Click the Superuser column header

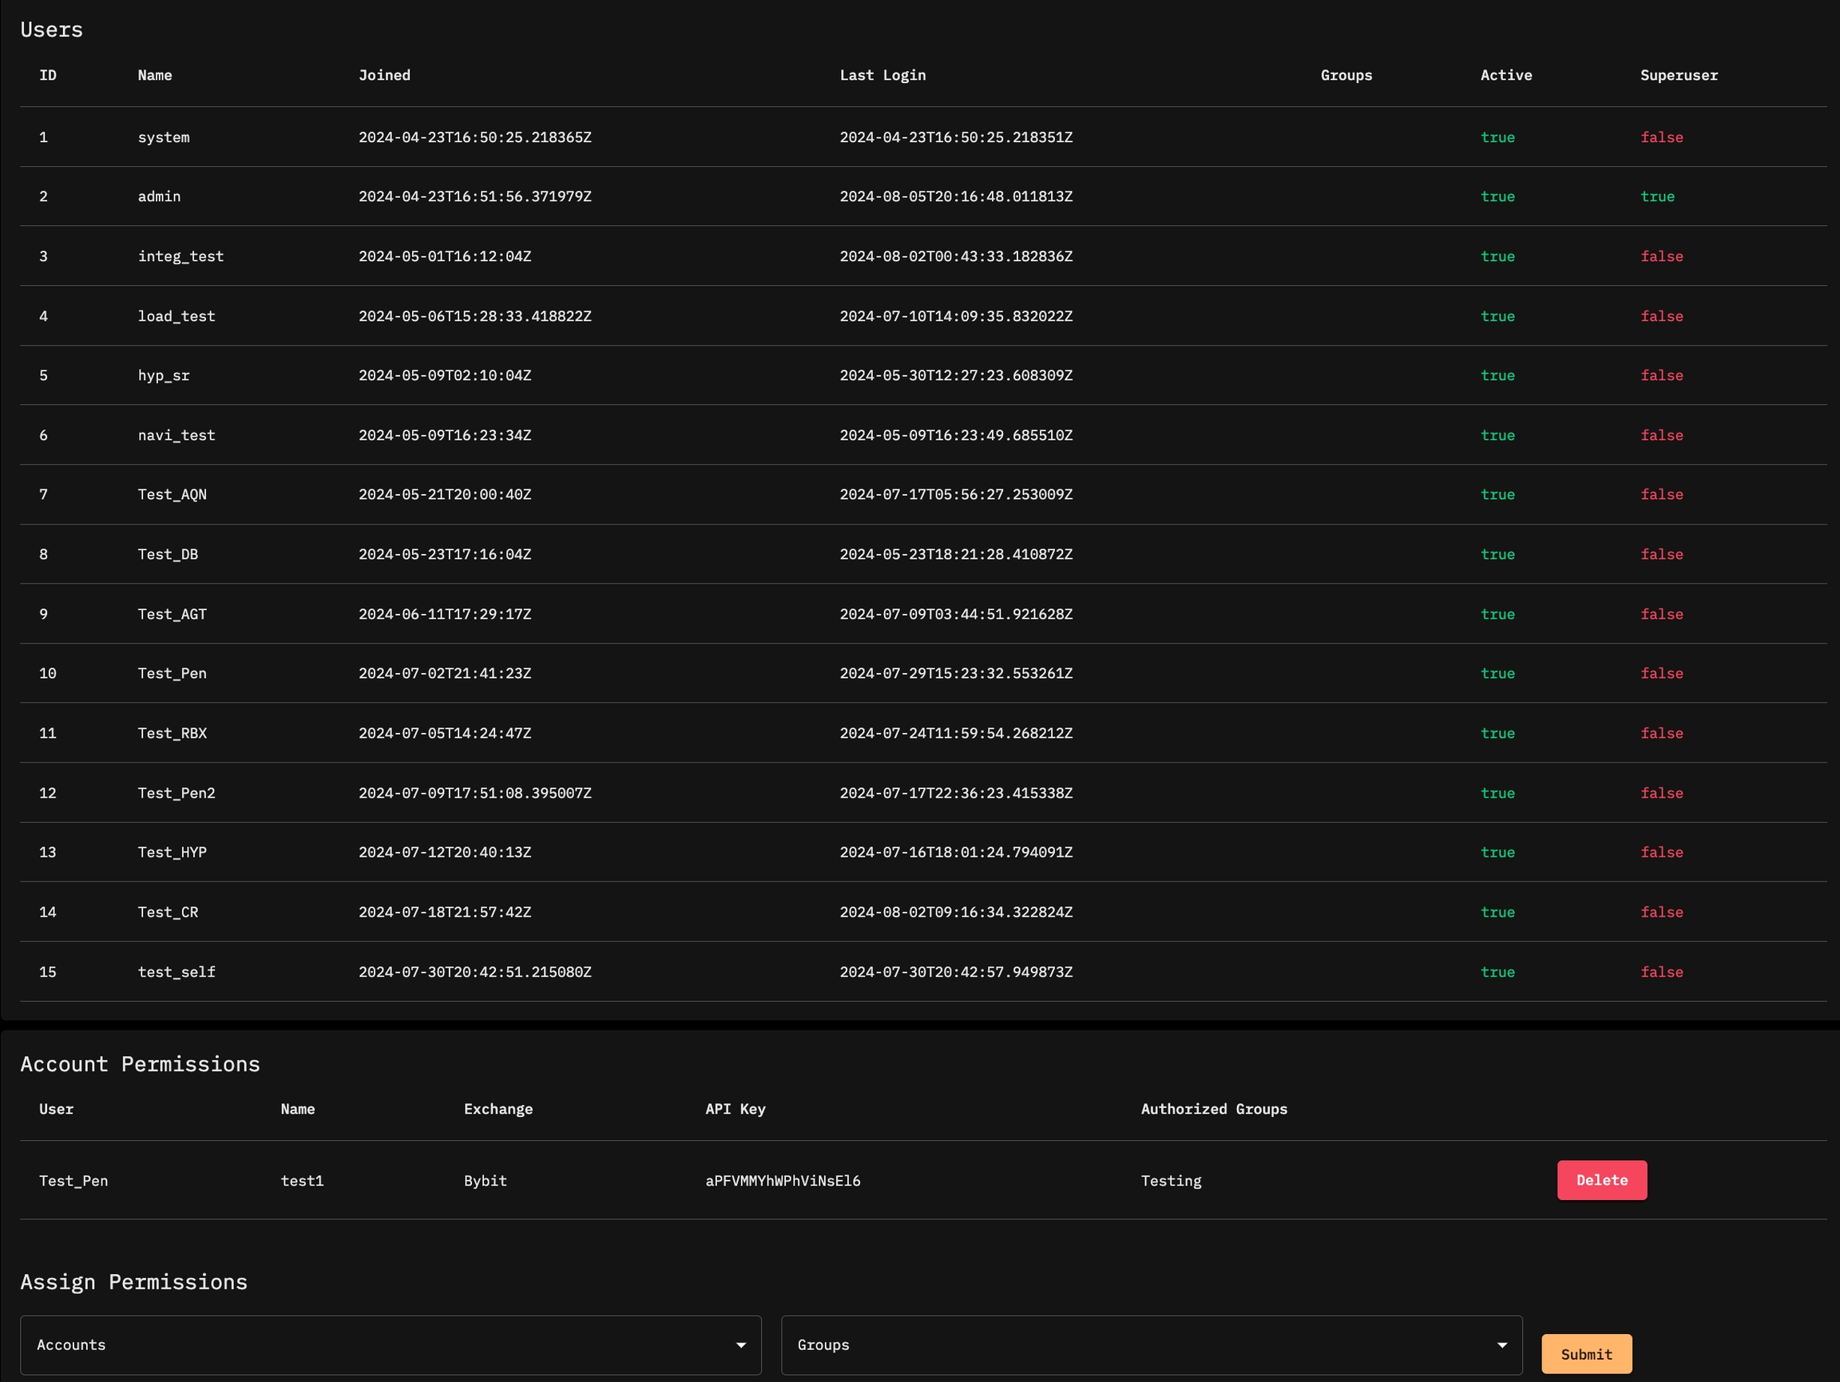(1679, 75)
